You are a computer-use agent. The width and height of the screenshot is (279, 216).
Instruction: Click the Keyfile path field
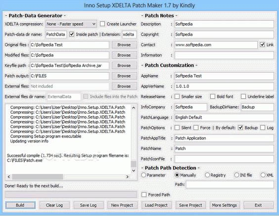(x=69, y=65)
